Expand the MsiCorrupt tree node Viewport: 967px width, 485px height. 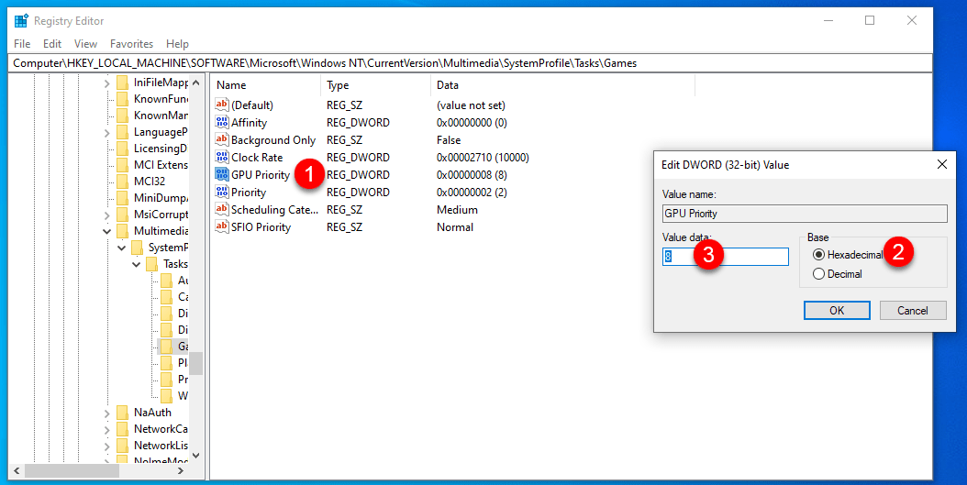pyautogui.click(x=107, y=215)
